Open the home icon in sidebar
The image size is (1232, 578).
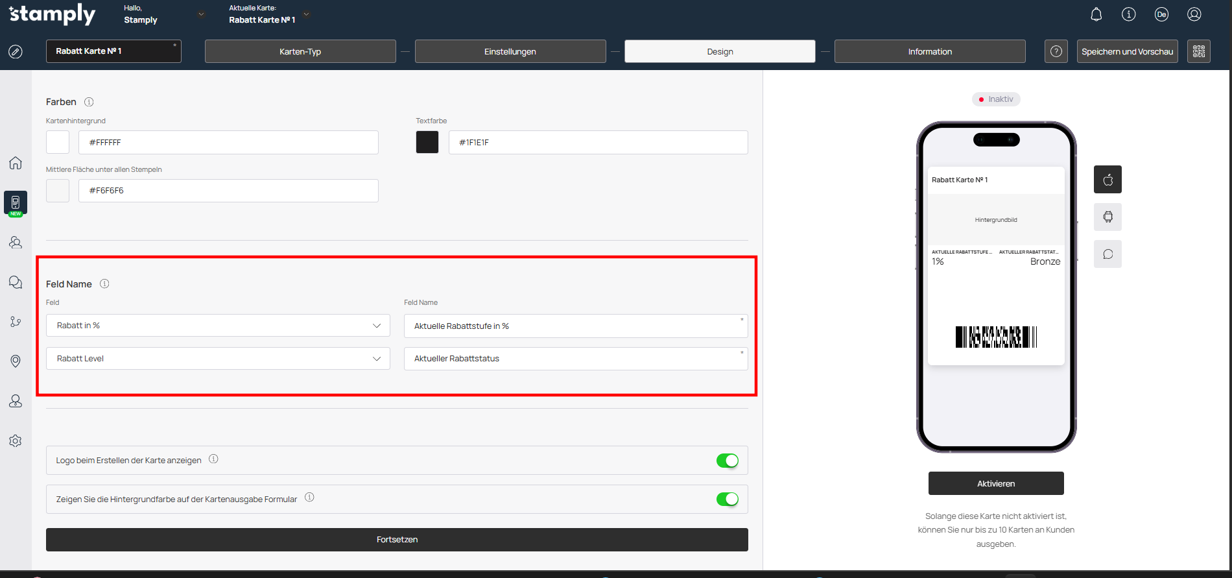tap(16, 163)
